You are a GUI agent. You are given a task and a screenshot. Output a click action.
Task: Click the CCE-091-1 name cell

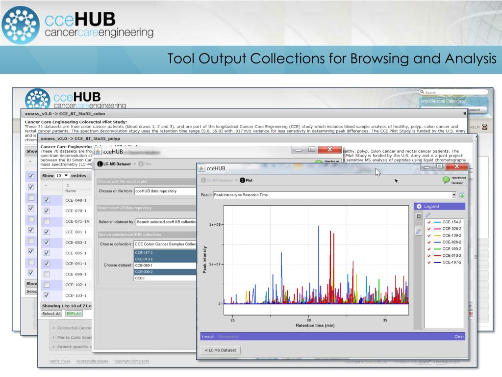(x=76, y=264)
